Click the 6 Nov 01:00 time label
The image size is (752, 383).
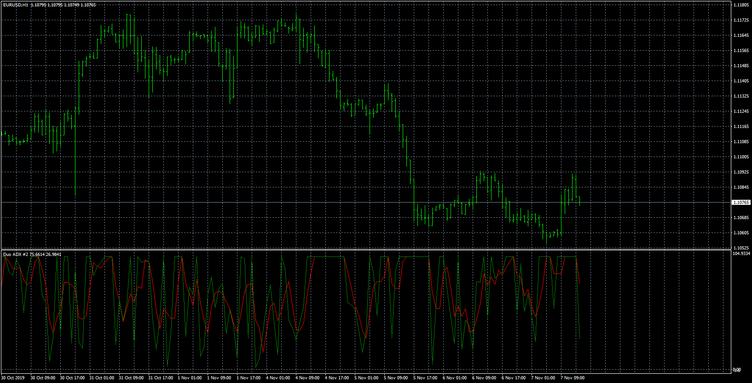click(455, 378)
